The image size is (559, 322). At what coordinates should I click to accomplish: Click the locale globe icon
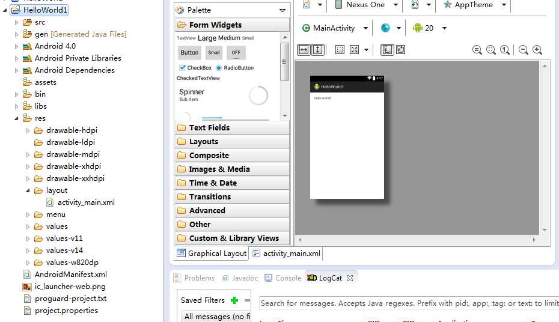click(x=385, y=28)
